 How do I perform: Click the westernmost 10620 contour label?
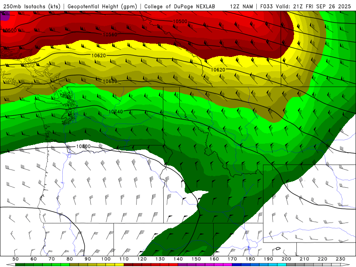tap(98, 56)
